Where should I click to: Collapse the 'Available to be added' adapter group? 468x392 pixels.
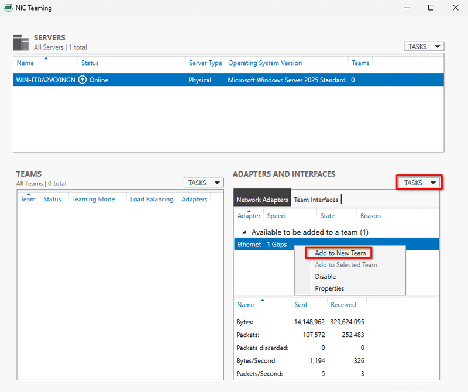pos(243,232)
